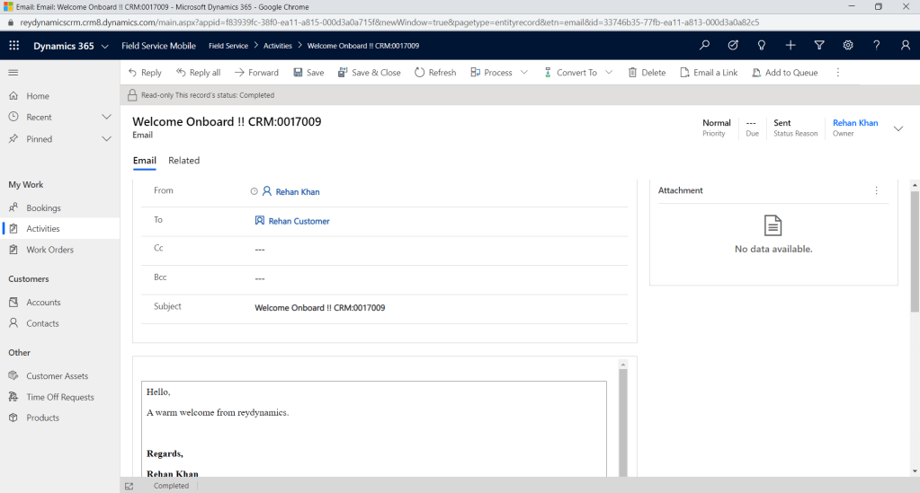
Task: Click the Rehan Khan owner link
Action: click(855, 123)
